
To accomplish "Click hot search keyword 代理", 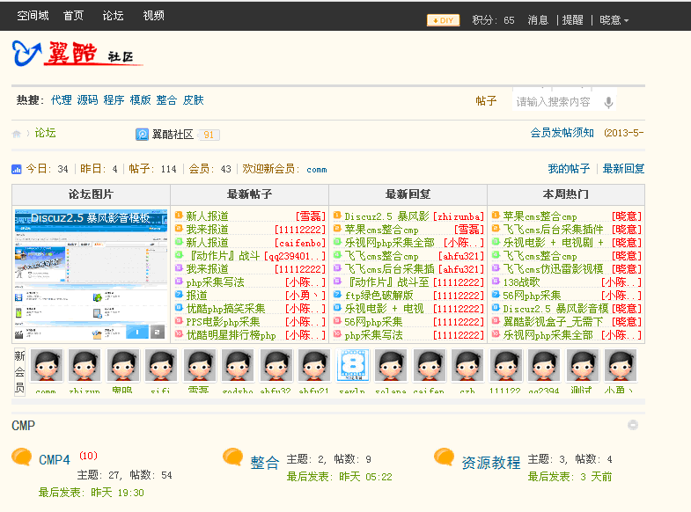I will tap(62, 100).
